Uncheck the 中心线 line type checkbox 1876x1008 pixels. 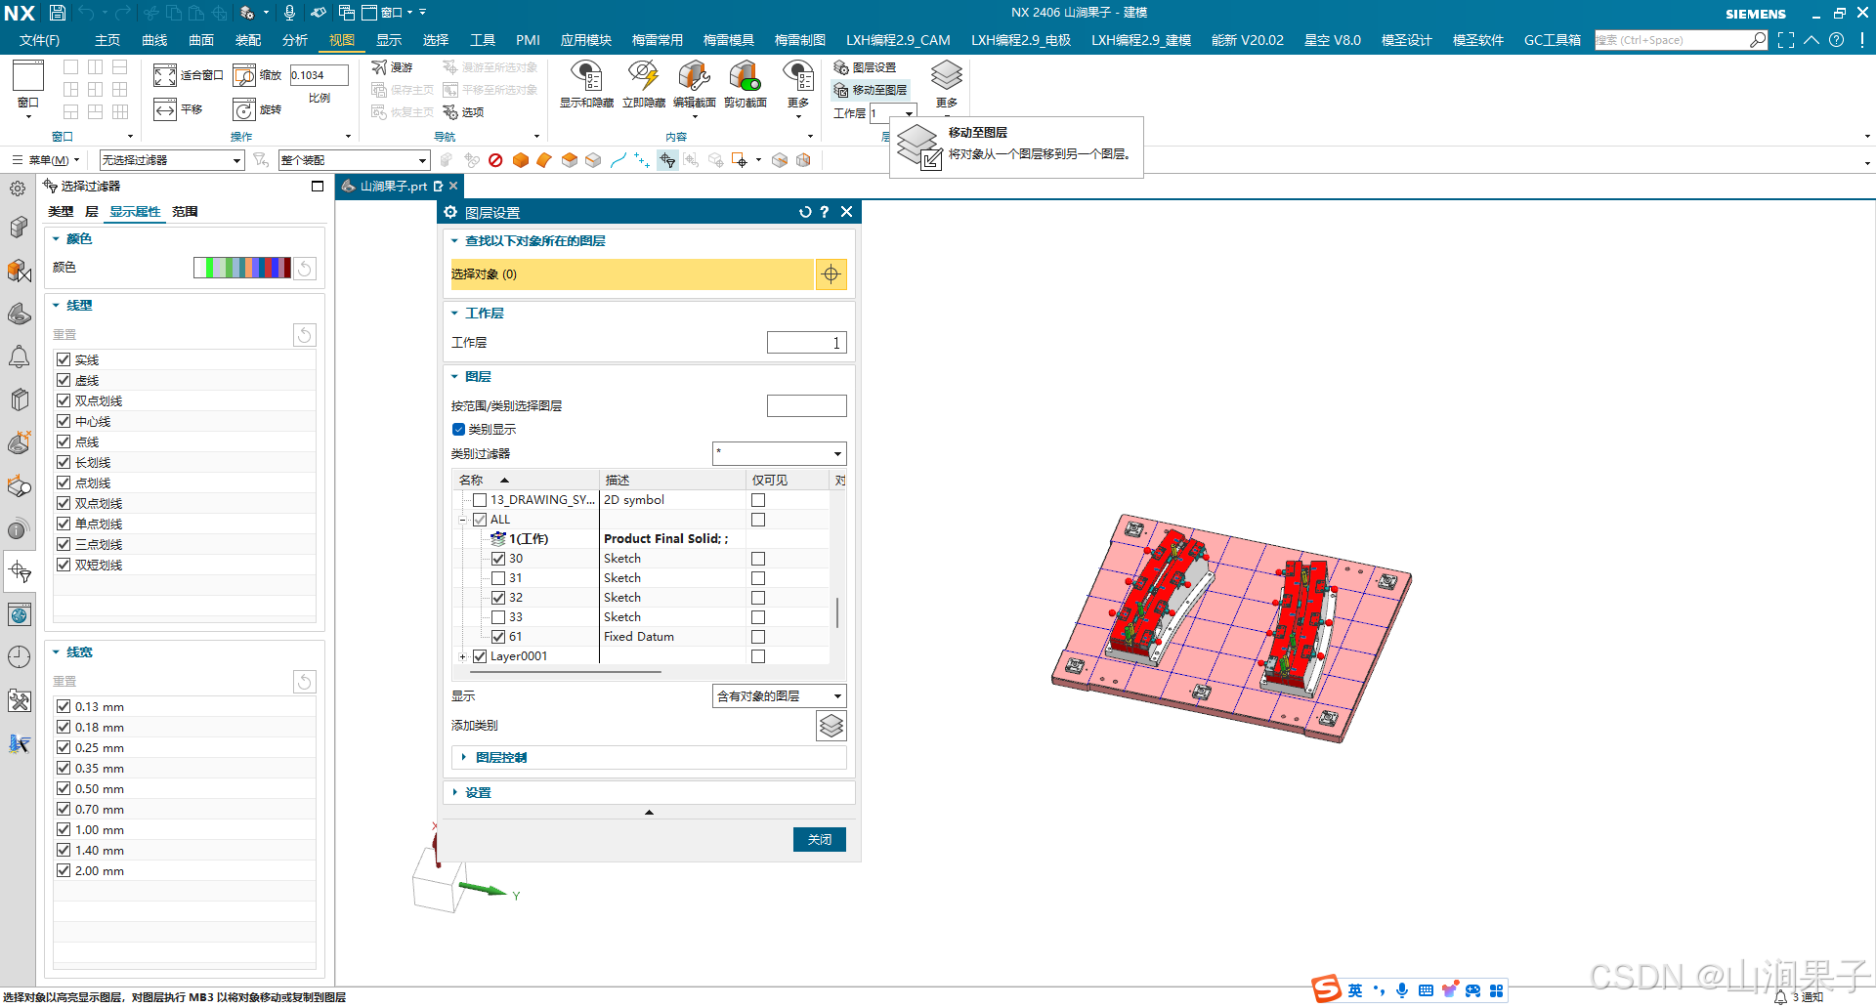coord(64,421)
